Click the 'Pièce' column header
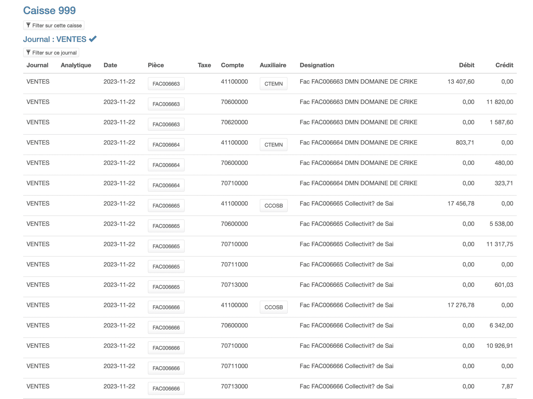 click(156, 65)
